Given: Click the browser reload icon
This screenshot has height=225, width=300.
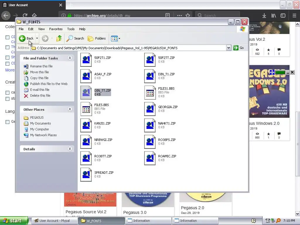Looking at the screenshot, I should (25, 15).
